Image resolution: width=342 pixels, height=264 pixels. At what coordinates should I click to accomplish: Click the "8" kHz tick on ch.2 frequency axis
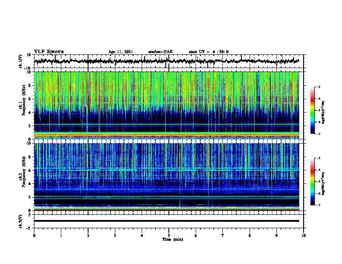pyautogui.click(x=30, y=157)
